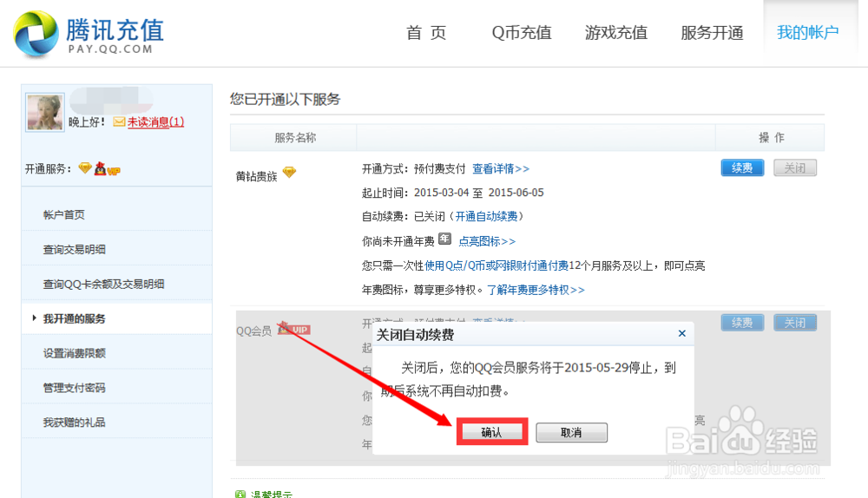868x498 pixels.
Task: Click the envelope unread message icon
Action: point(119,121)
